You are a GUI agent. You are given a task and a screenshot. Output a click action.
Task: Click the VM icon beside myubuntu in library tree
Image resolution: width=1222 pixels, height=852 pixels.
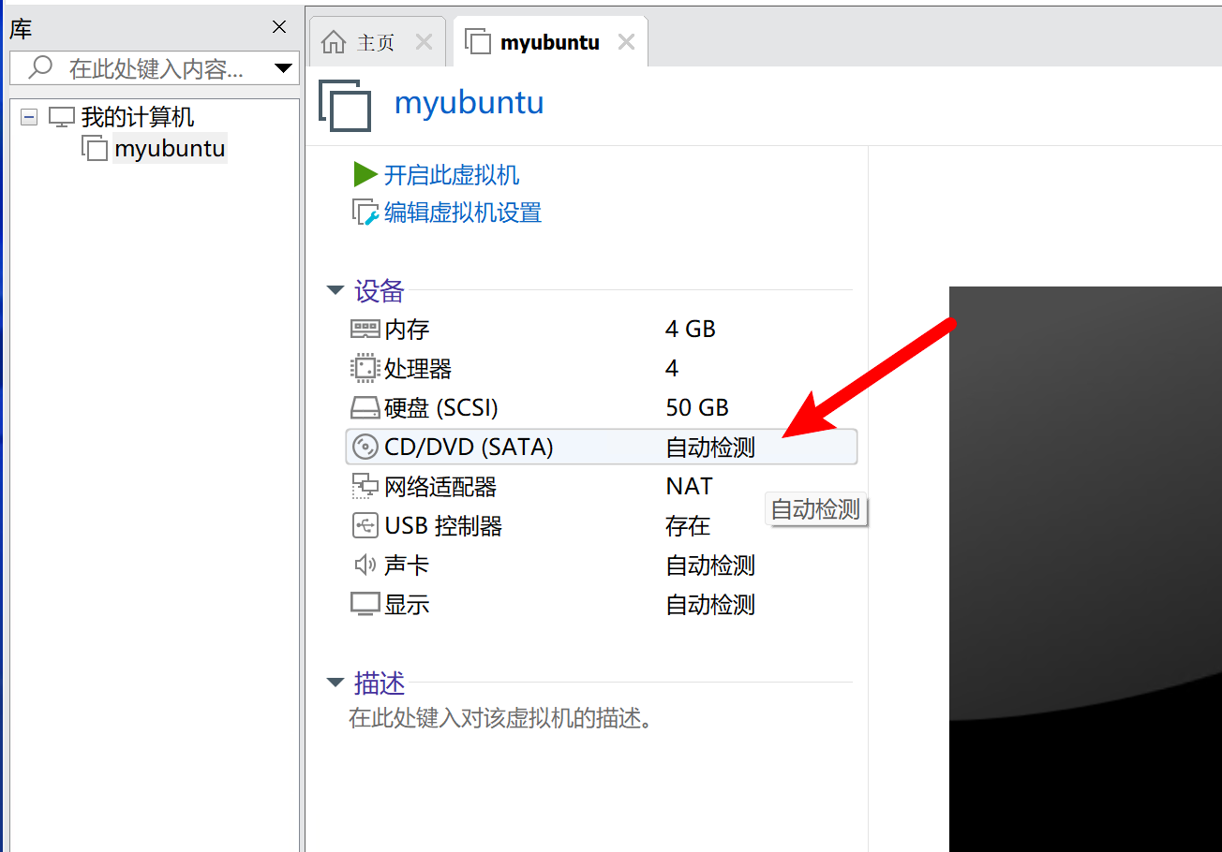pyautogui.click(x=95, y=149)
